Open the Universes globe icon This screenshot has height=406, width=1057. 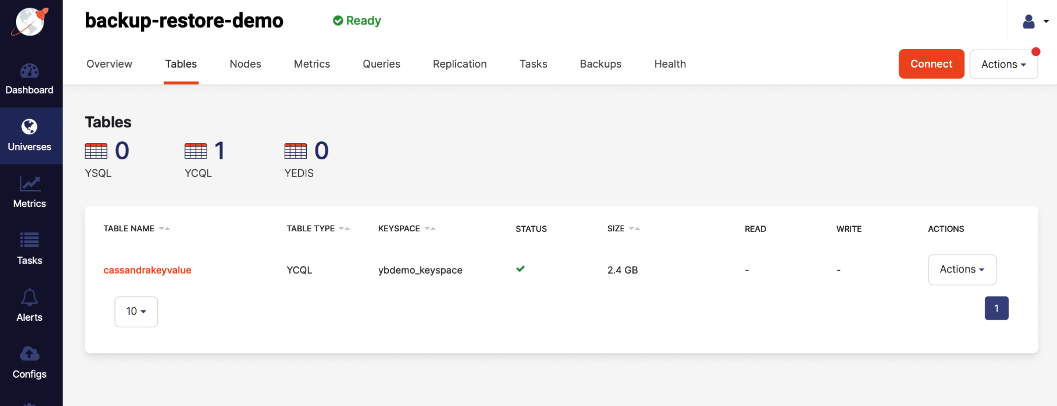[x=30, y=127]
